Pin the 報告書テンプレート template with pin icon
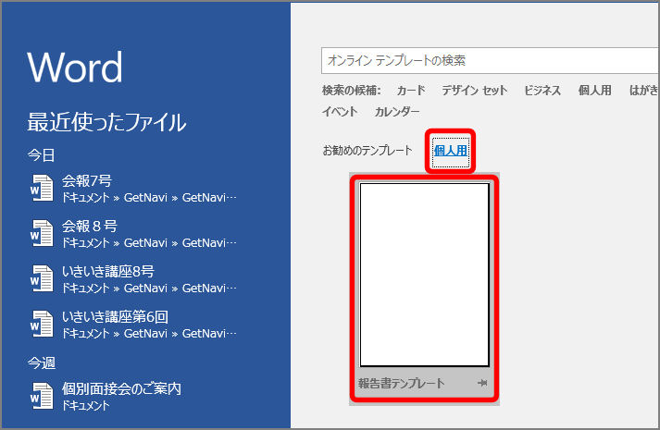The width and height of the screenshot is (660, 430). [x=482, y=383]
